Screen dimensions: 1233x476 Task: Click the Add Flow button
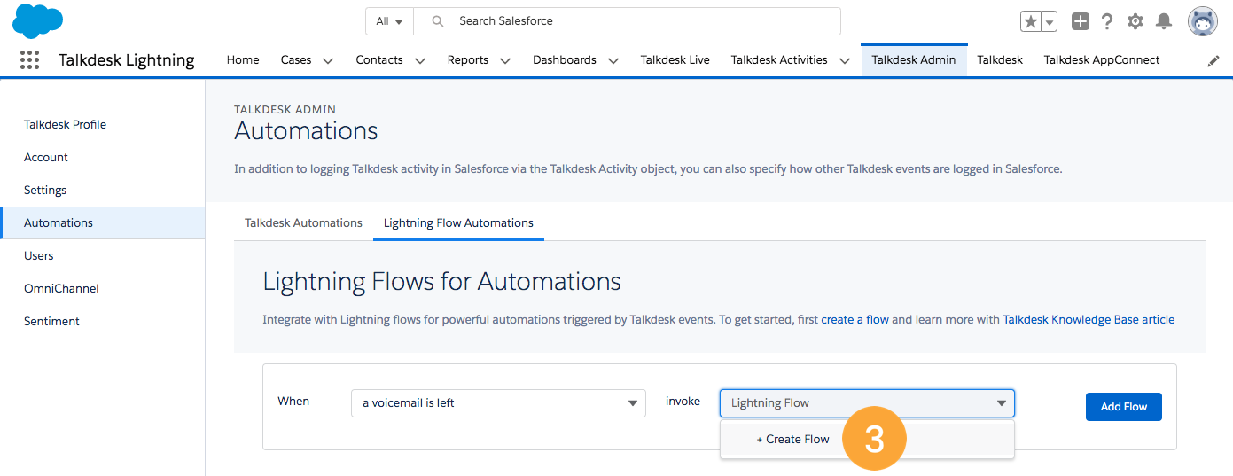point(1123,407)
